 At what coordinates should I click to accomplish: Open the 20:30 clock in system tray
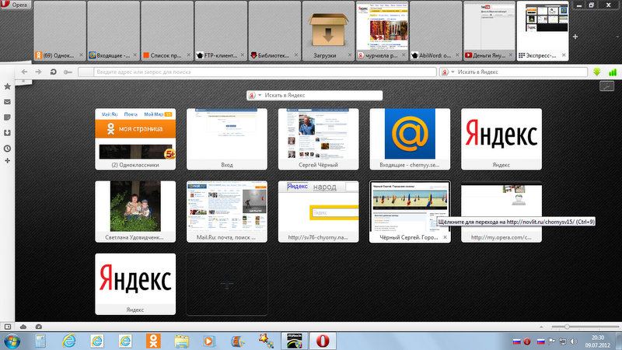598,341
